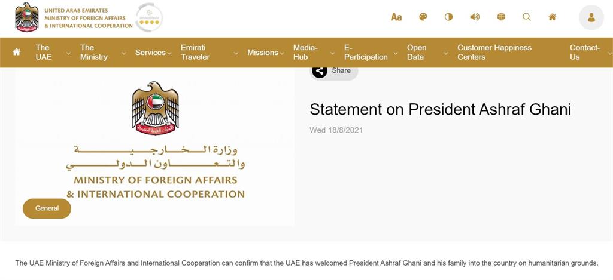Open the user profile avatar icon

pyautogui.click(x=591, y=17)
